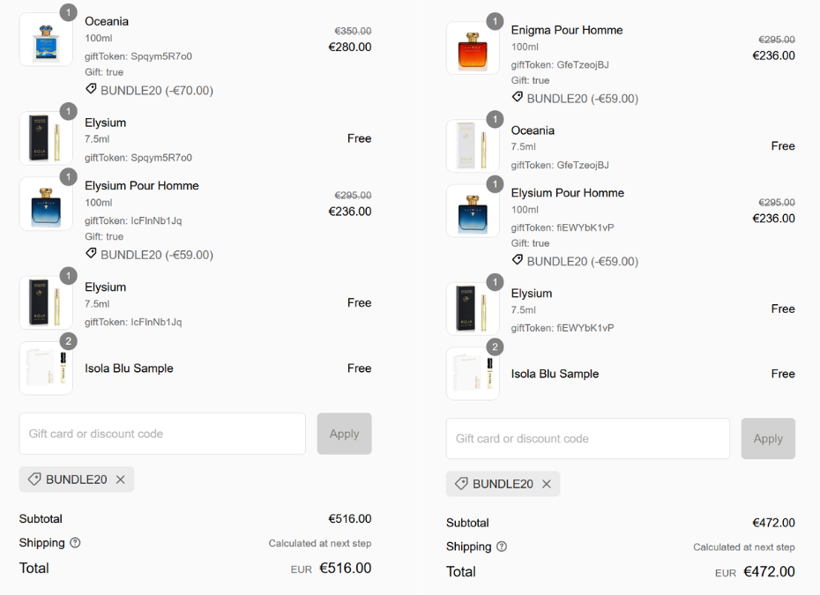This screenshot has width=820, height=595.
Task: Click right cart Shipping help icon
Action: click(x=502, y=547)
